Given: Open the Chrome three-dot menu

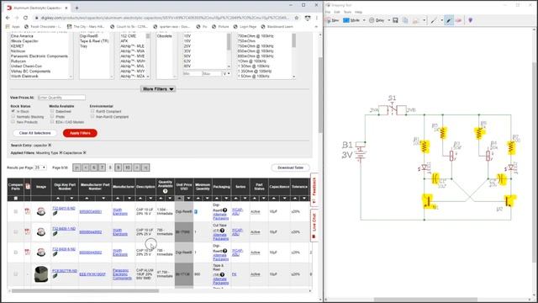Looking at the screenshot, I should pyautogui.click(x=316, y=18).
